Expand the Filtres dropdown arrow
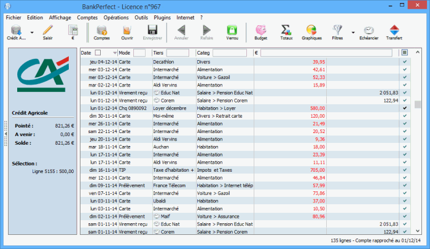The height and width of the screenshot is (249, 430). [x=353, y=33]
